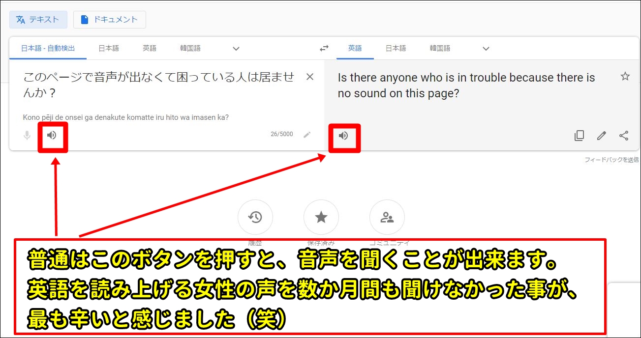Click the フィードバックを送信 link

click(611, 160)
